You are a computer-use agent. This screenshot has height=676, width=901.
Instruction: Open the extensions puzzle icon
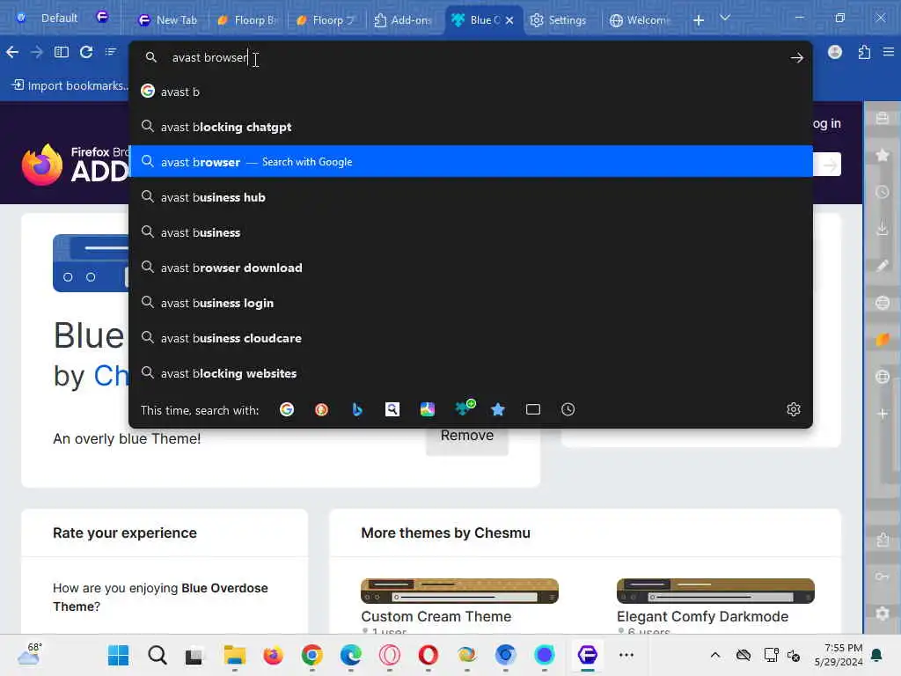(864, 52)
